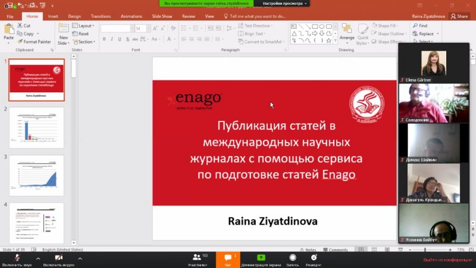
Task: Start recording (Запись) button
Action: click(x=293, y=260)
